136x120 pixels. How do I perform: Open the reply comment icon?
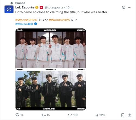pyautogui.click(x=17, y=115)
